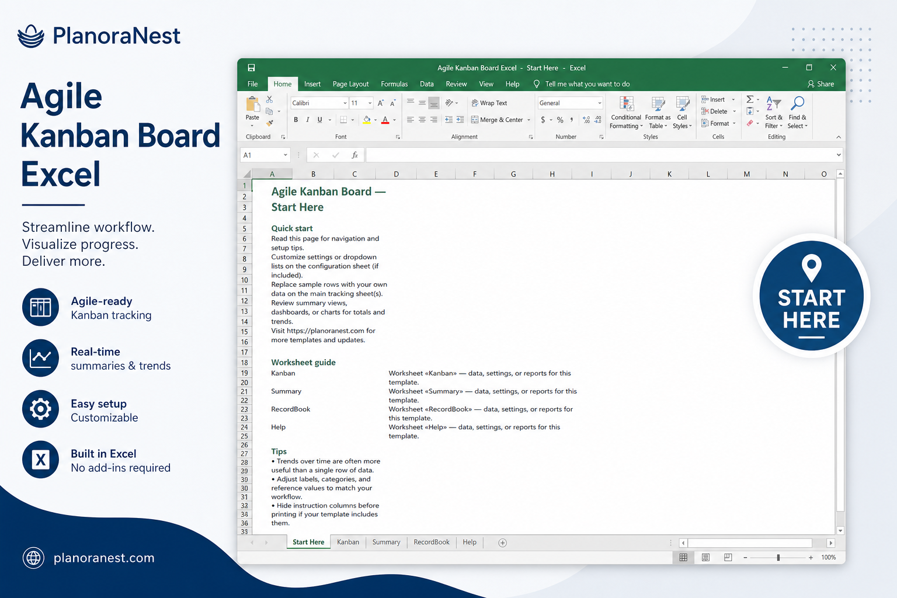Switch to the Page Layout tab
The width and height of the screenshot is (897, 598).
[x=350, y=84]
